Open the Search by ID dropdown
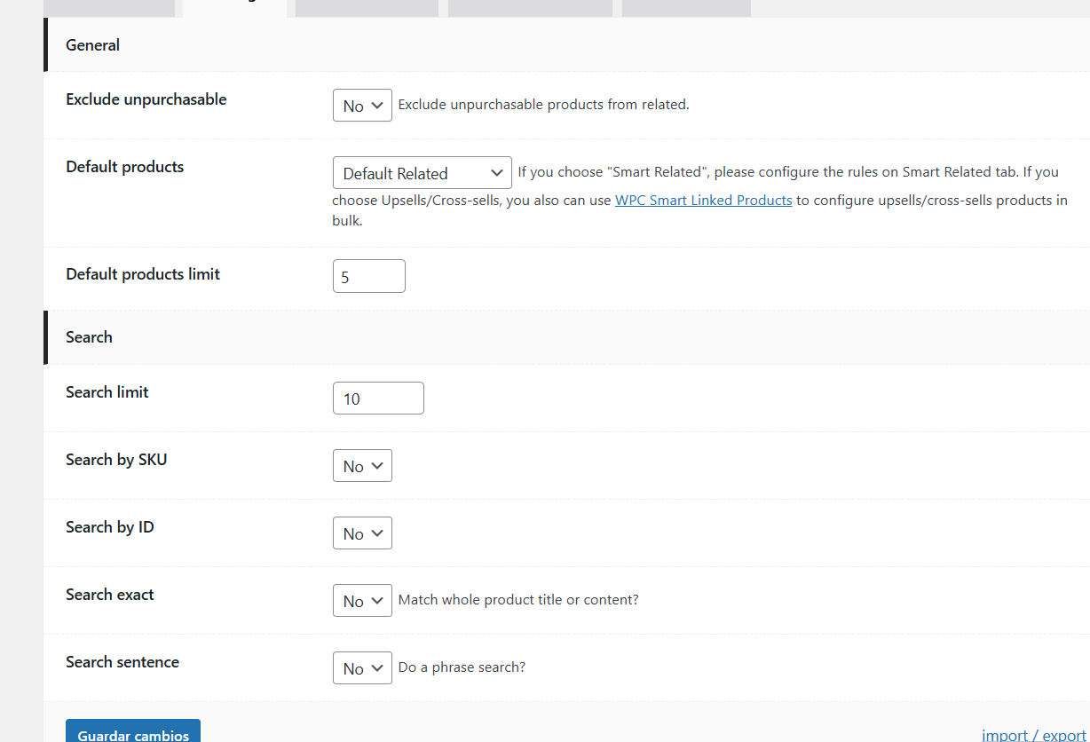Image resolution: width=1090 pixels, height=742 pixels. (x=362, y=533)
